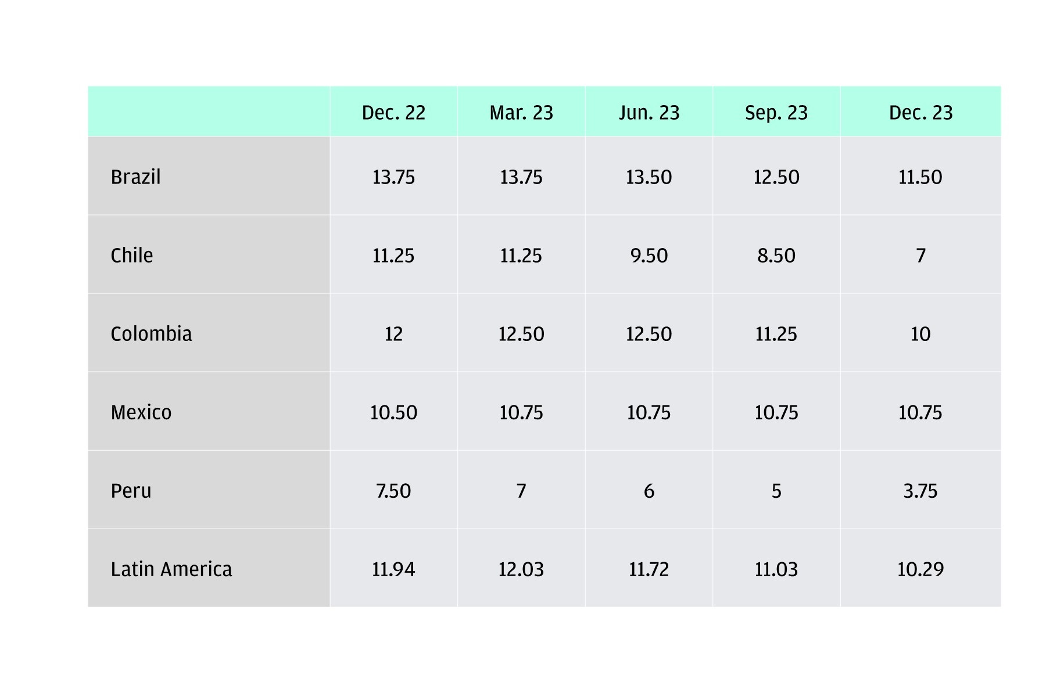This screenshot has height=697, width=1046.
Task: Select the Colombia row label
Action: [151, 333]
